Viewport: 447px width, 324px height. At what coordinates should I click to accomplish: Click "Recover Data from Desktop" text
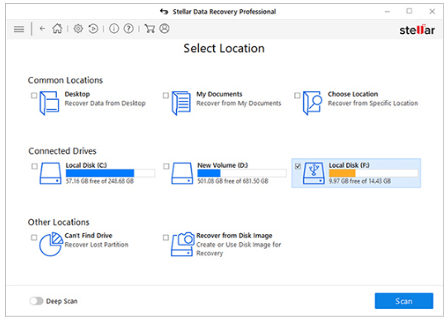pyautogui.click(x=105, y=103)
